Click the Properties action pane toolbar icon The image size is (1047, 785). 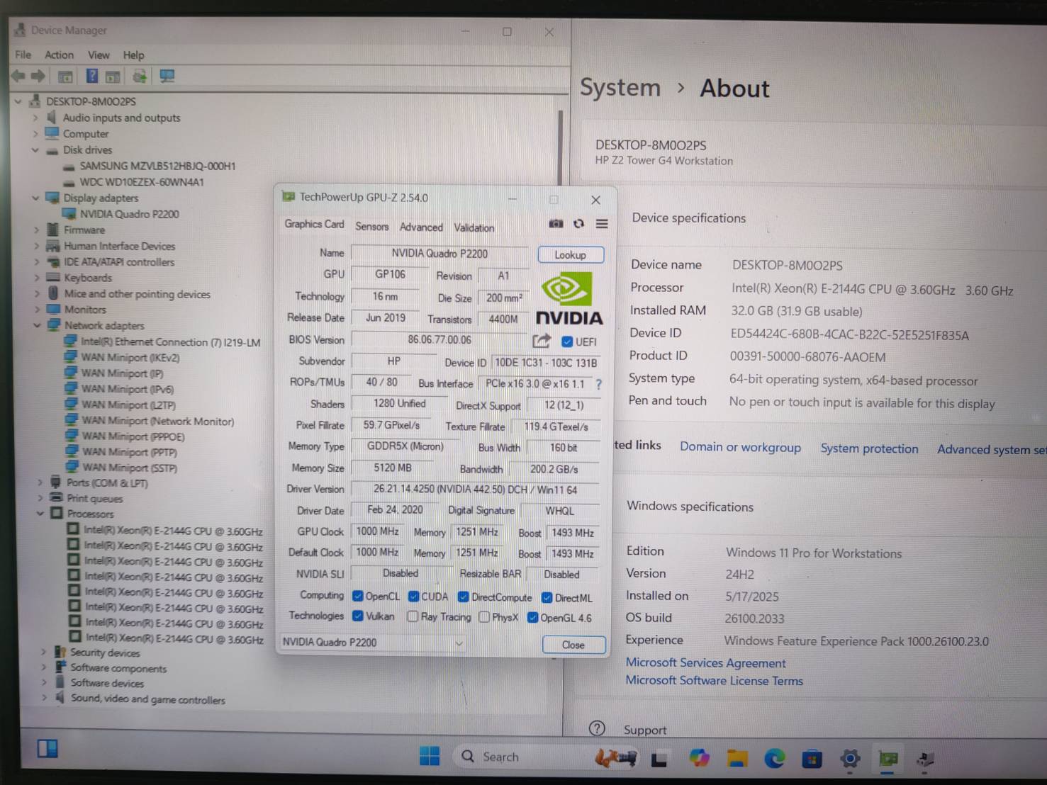point(113,77)
